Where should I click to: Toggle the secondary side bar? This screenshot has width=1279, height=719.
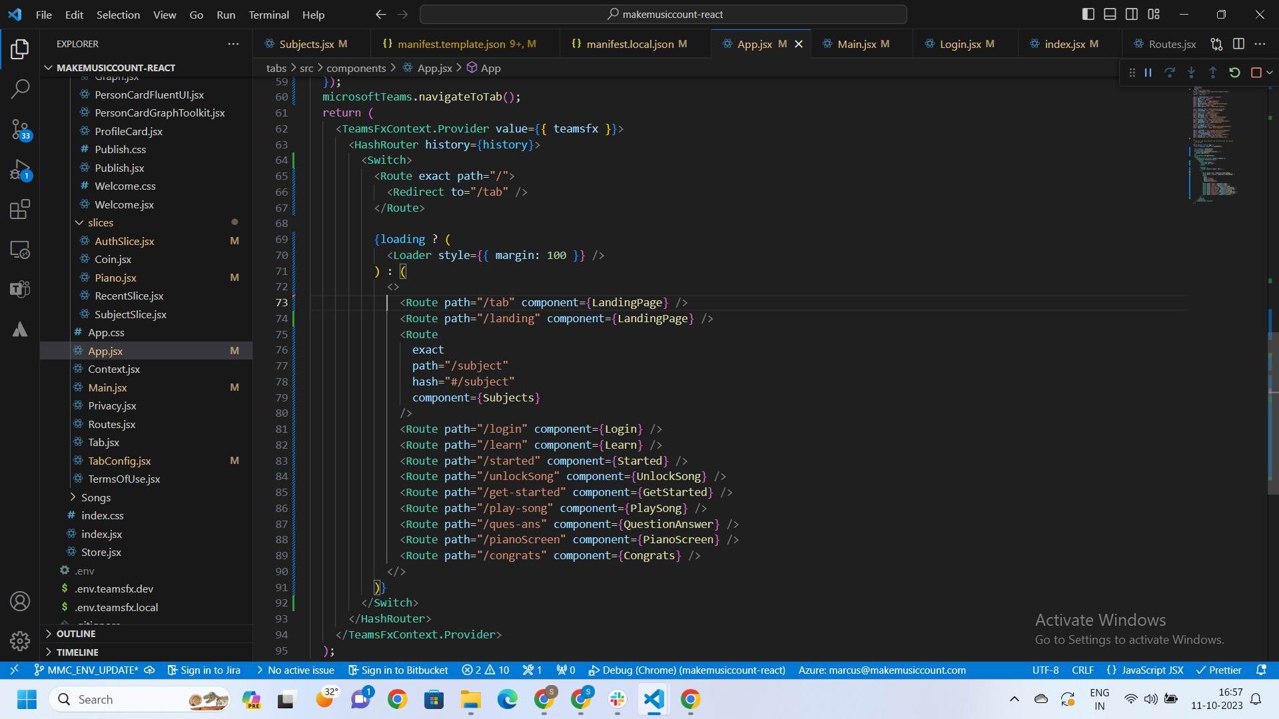[1132, 13]
